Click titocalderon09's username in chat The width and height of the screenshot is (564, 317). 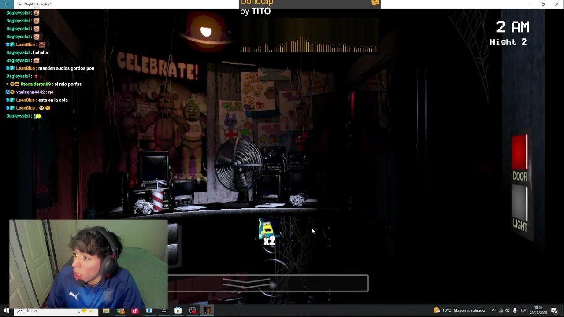coord(36,84)
